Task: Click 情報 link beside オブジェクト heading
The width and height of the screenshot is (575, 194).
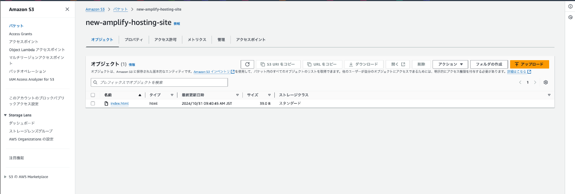Action: coord(132,65)
